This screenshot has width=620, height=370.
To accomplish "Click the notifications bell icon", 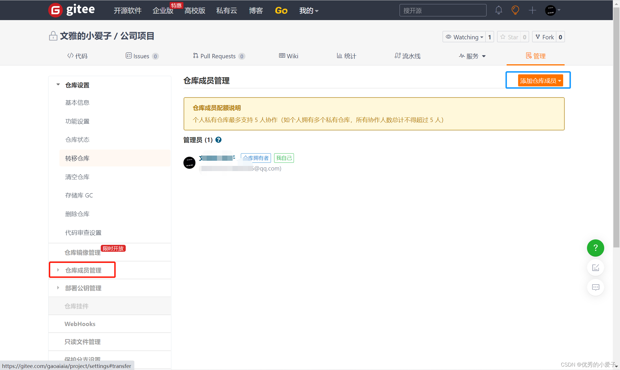I will pyautogui.click(x=498, y=10).
